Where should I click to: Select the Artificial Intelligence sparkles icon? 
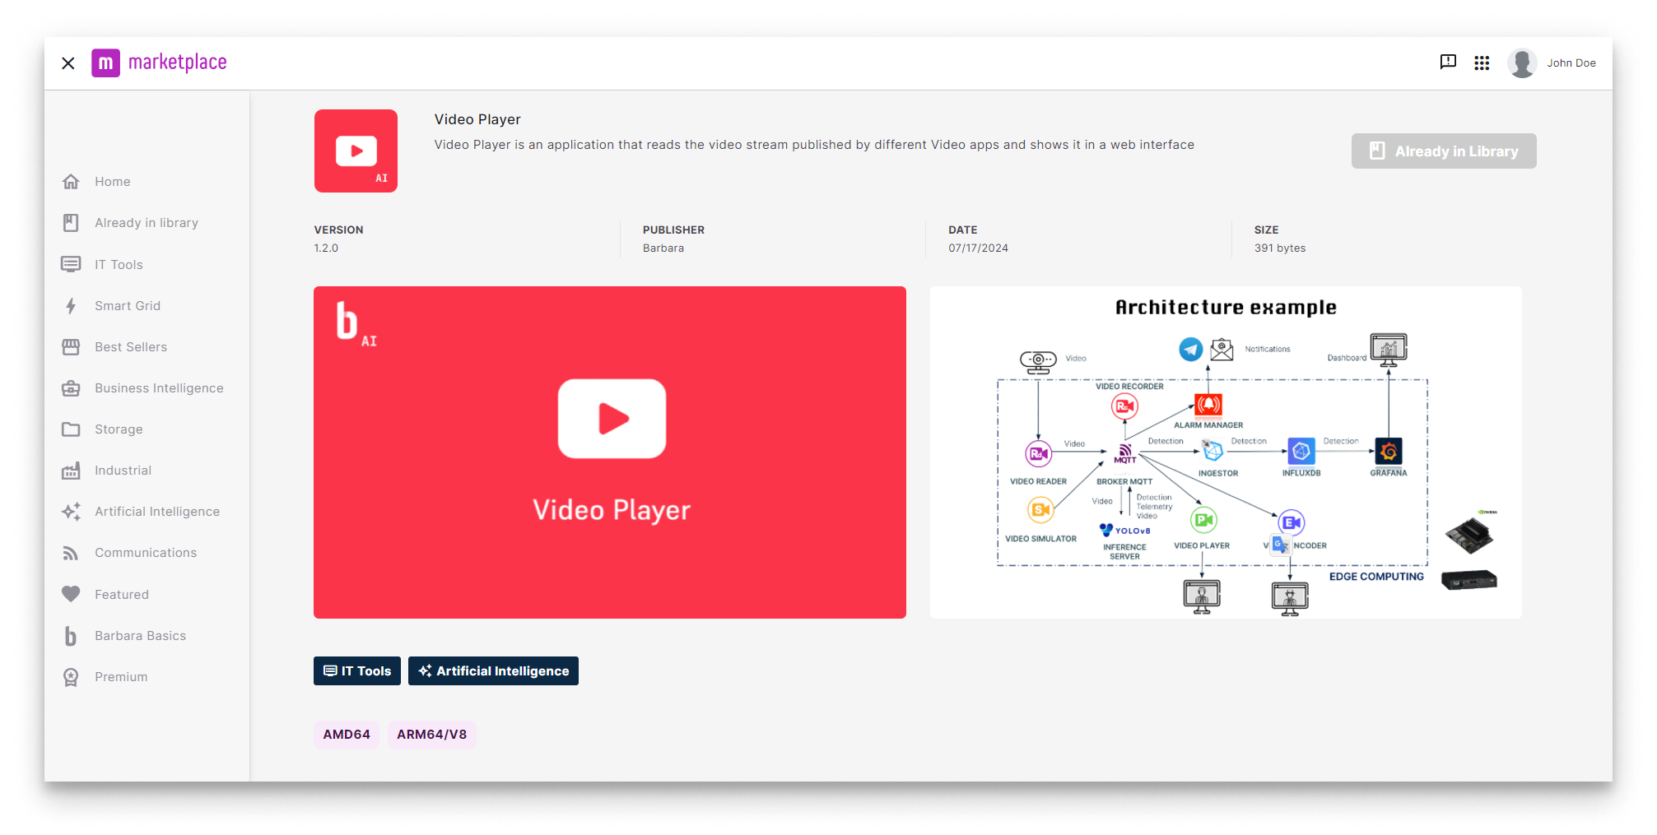(x=71, y=511)
